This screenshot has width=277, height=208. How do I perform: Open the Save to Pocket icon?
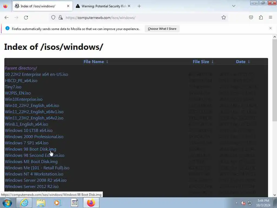(x=251, y=18)
